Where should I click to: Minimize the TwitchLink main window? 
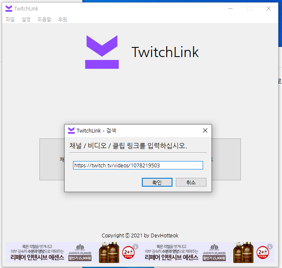pos(230,8)
